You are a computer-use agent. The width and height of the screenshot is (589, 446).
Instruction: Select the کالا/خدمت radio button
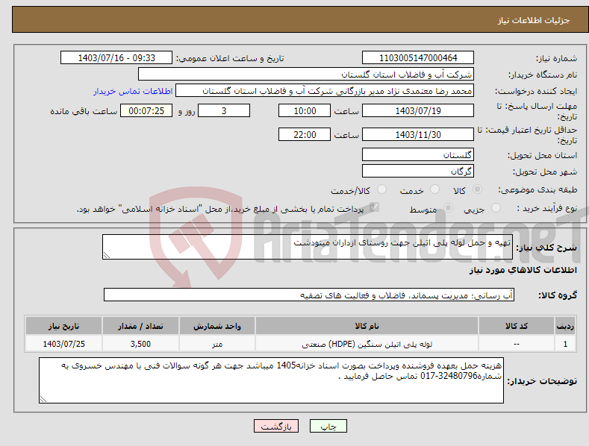(381, 189)
